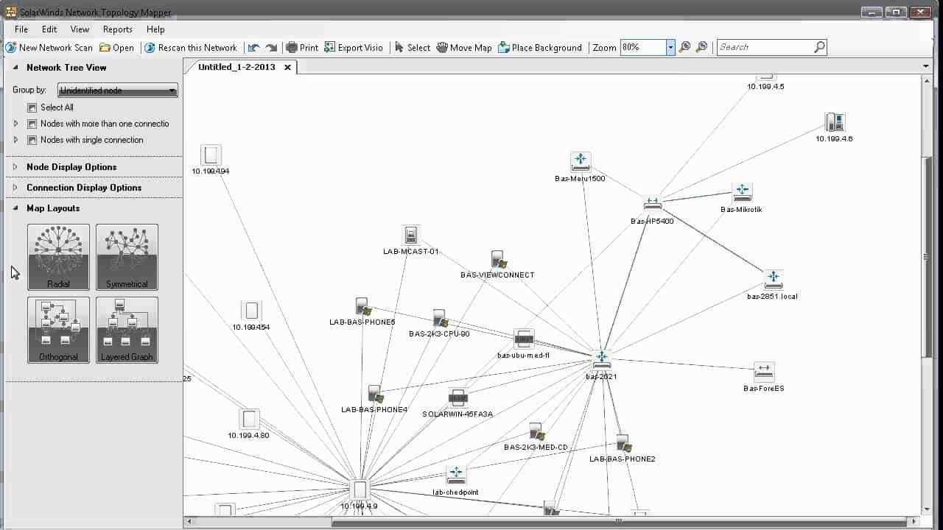Open the Group by dropdown
This screenshot has width=943, height=530.
click(118, 91)
